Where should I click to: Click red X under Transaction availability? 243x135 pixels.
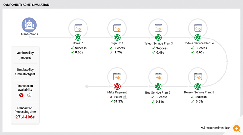(x=21, y=95)
